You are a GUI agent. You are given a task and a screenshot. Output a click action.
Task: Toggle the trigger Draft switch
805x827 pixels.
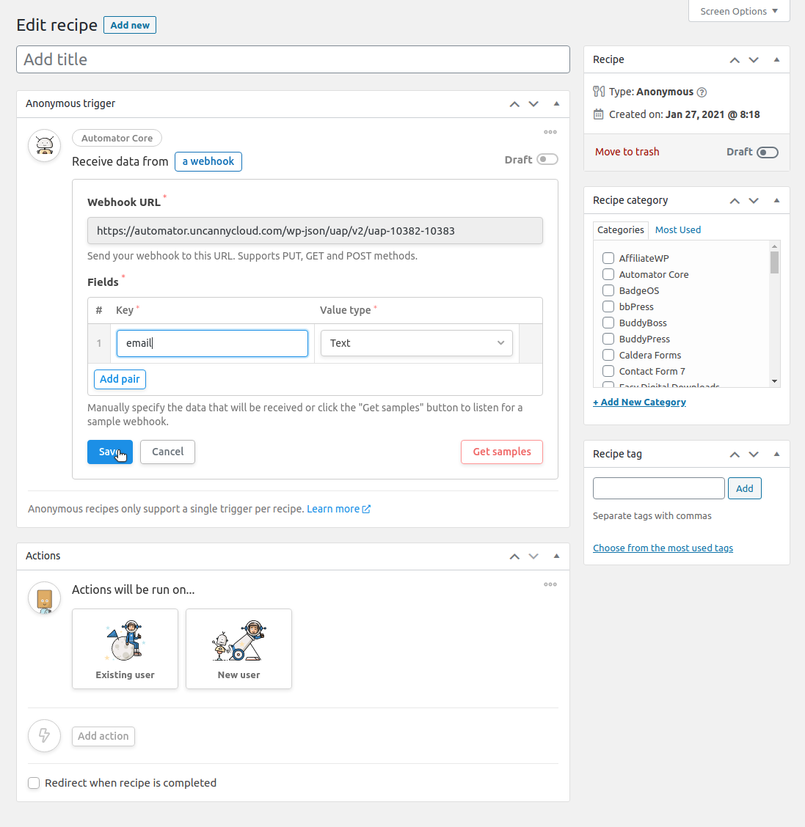click(x=547, y=159)
